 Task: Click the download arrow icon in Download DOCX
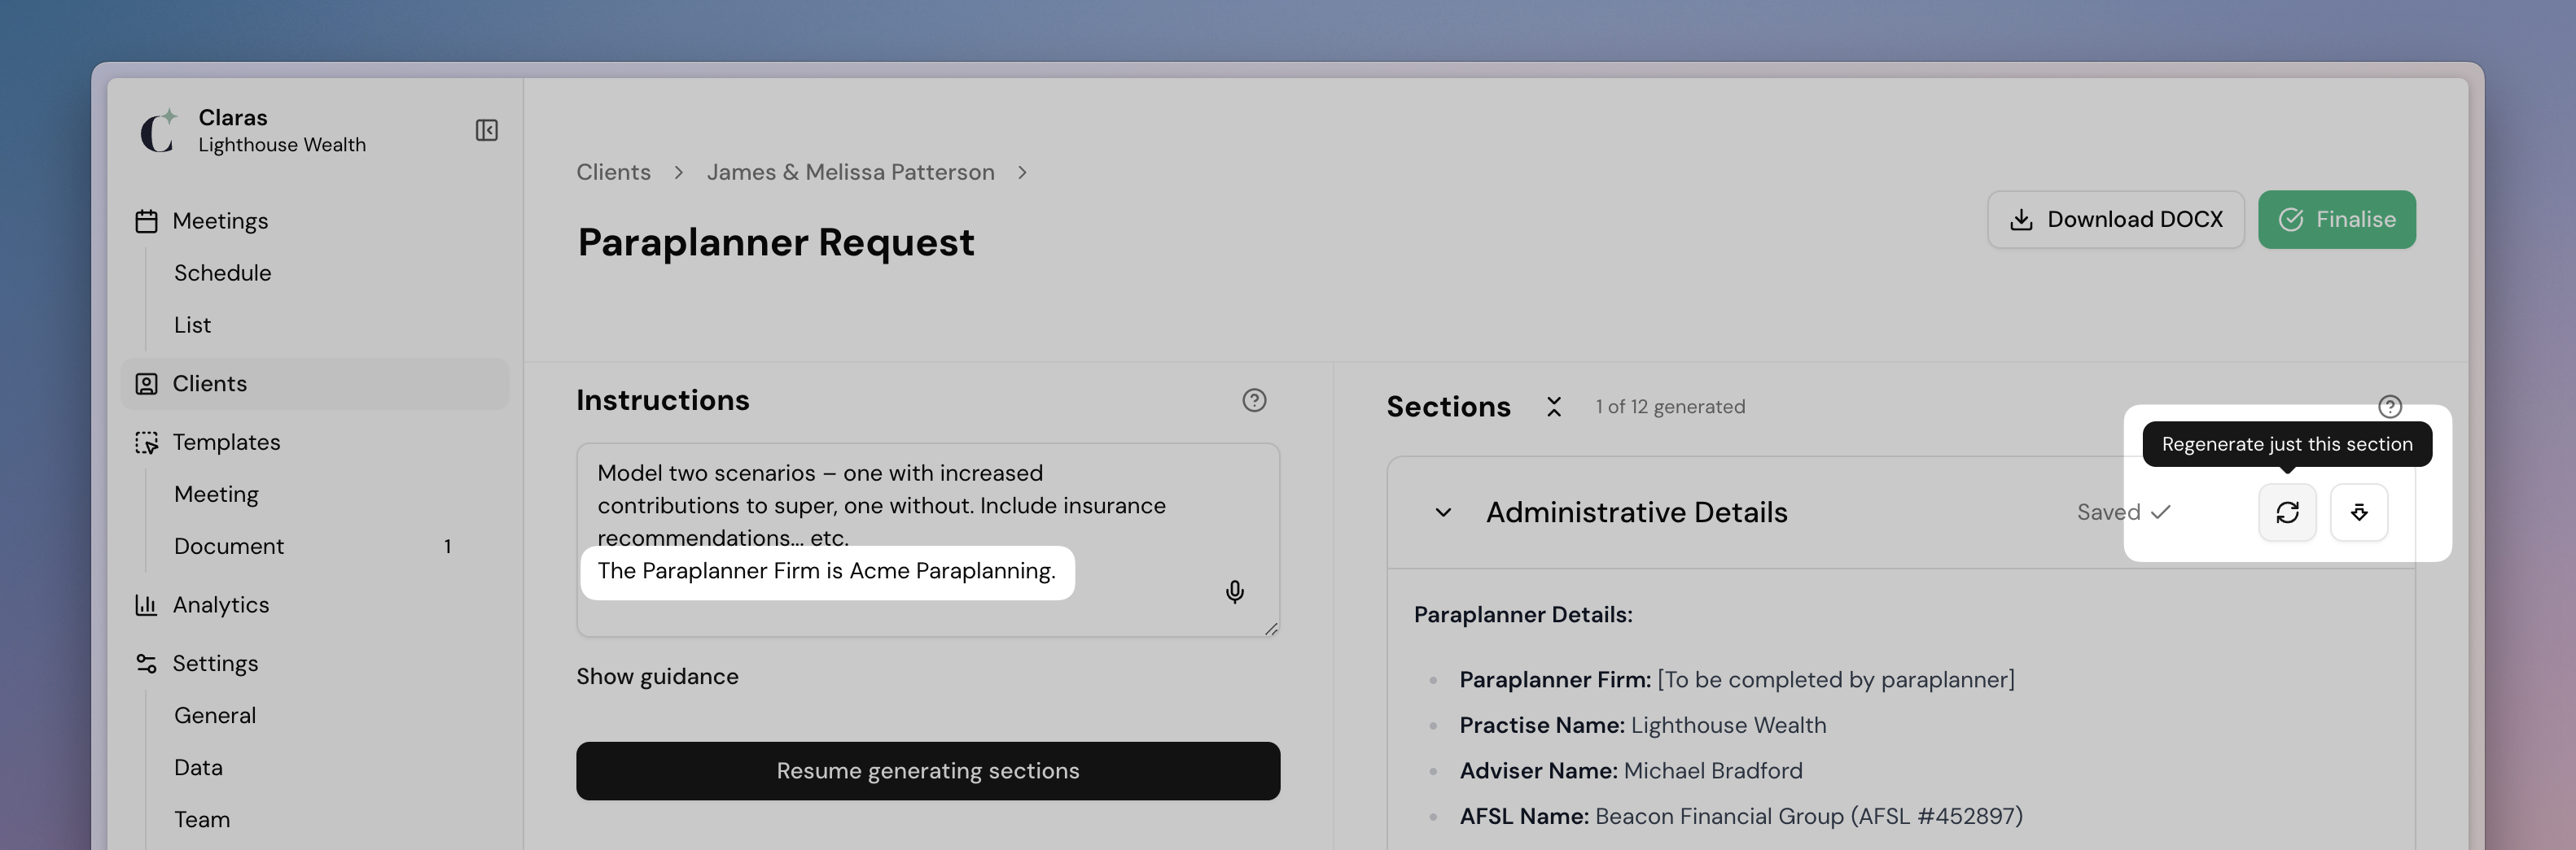click(2021, 220)
